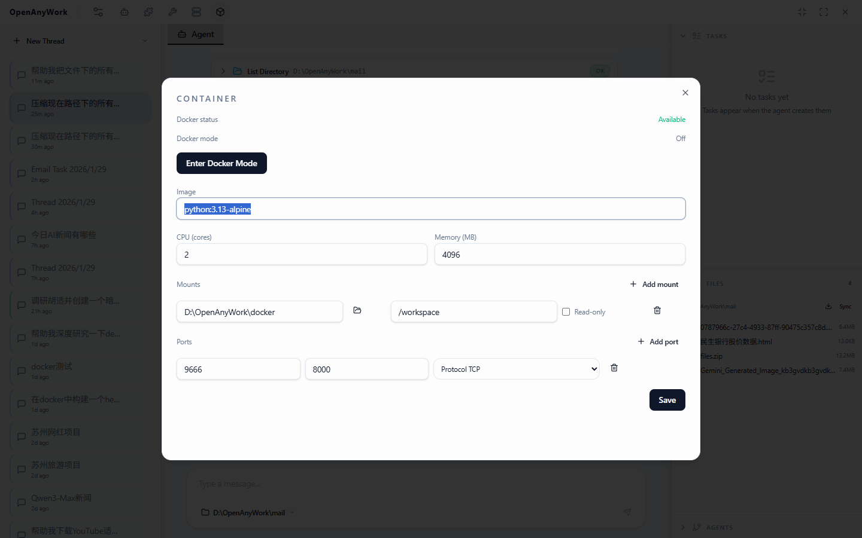Switch to the Agent tab
Image resolution: width=862 pixels, height=538 pixels.
coord(195,34)
